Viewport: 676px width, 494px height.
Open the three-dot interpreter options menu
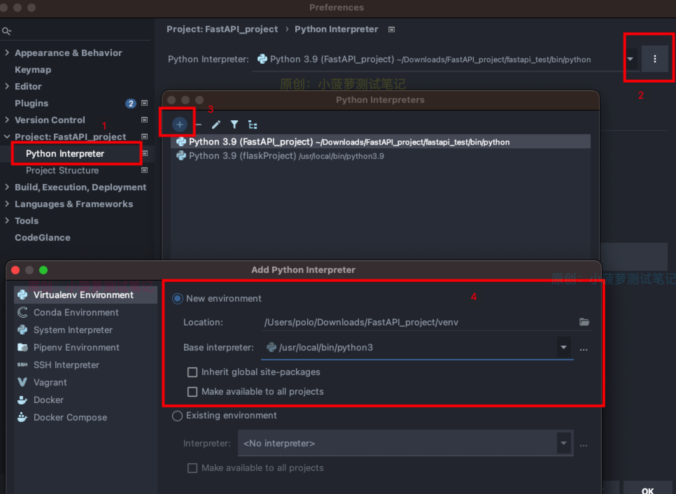coord(655,59)
